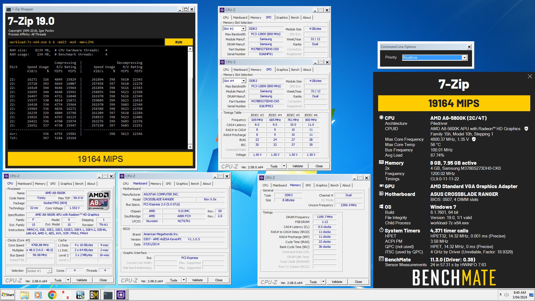The image size is (535, 301).
Task: Click the Memory section icon in BenchMate
Action: (x=381, y=162)
